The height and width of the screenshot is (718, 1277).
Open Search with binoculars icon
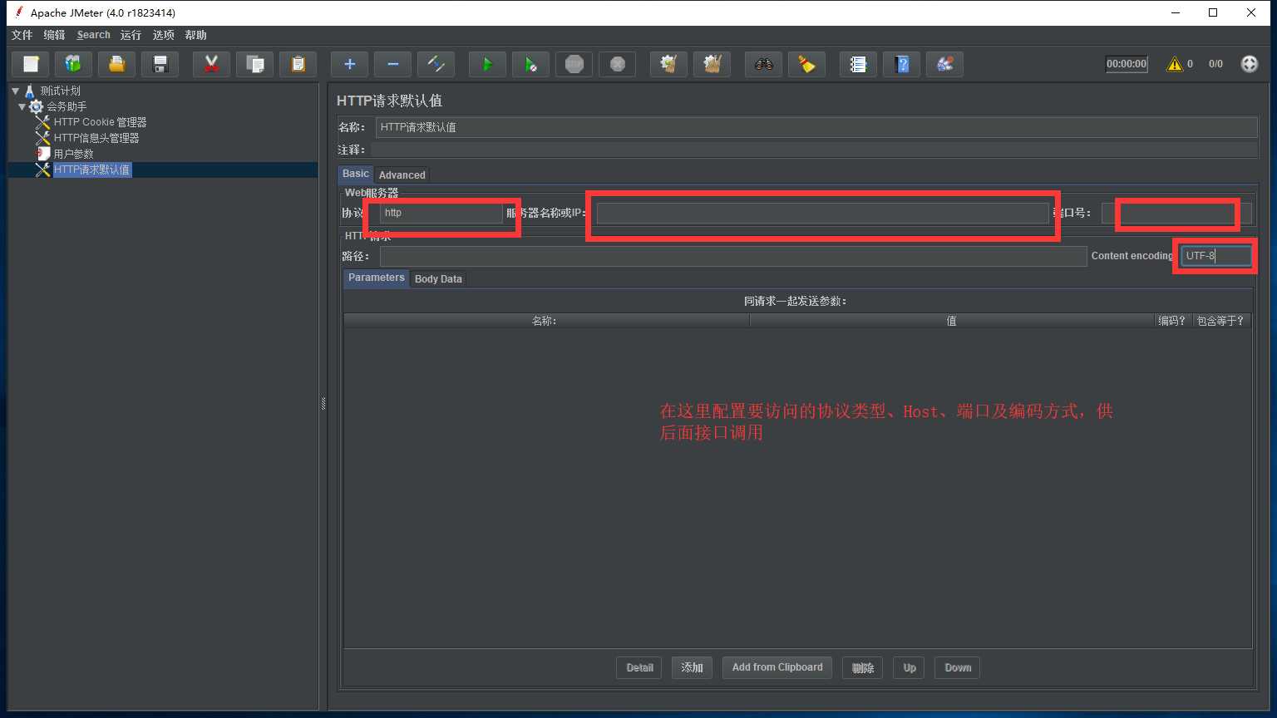click(764, 64)
